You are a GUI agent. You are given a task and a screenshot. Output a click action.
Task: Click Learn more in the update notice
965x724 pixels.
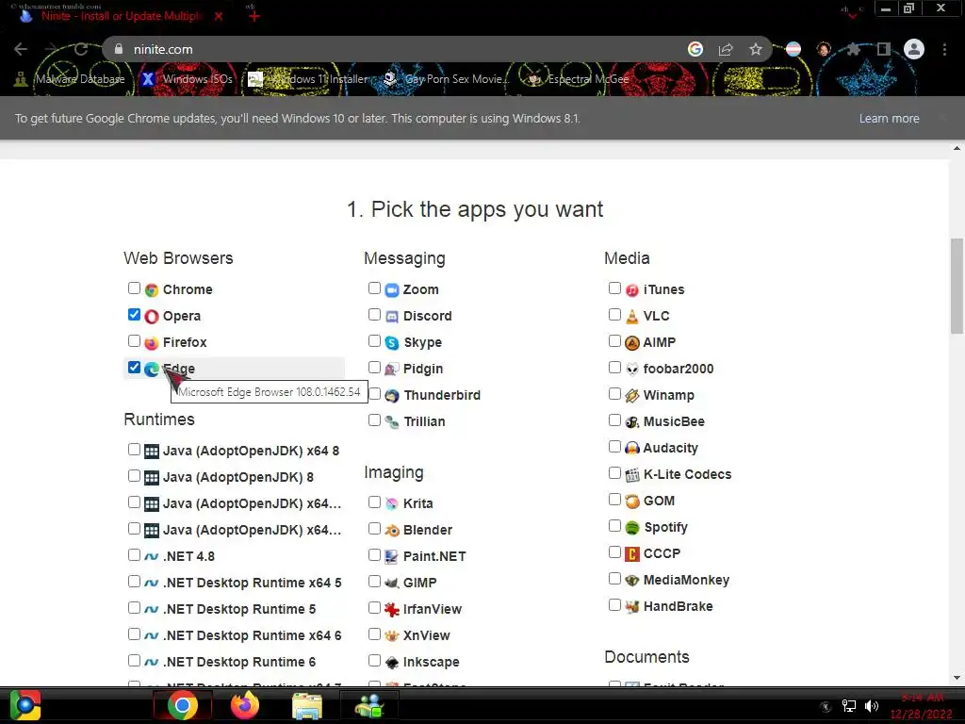click(890, 118)
